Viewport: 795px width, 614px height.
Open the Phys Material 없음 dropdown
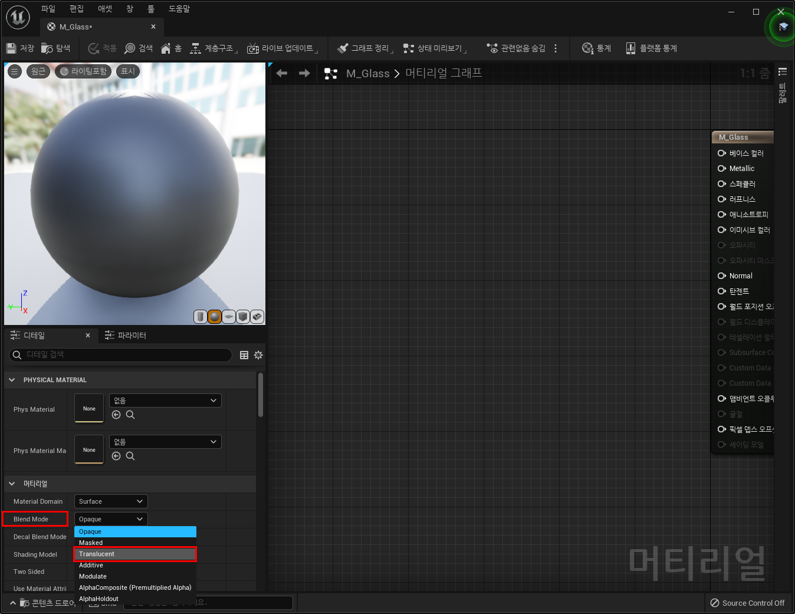click(165, 400)
